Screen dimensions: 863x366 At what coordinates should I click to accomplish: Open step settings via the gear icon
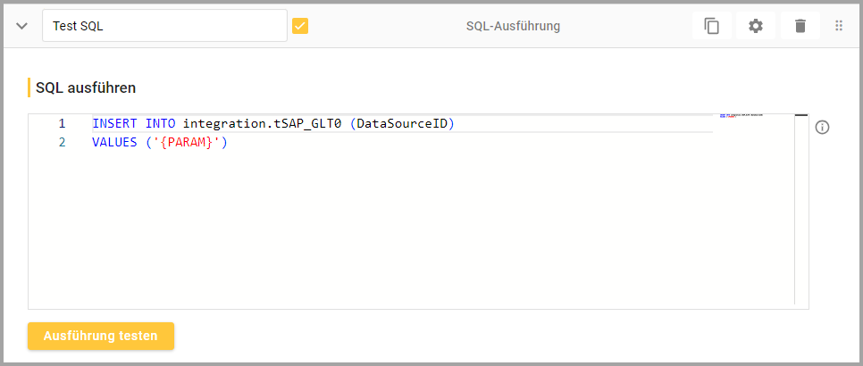756,26
